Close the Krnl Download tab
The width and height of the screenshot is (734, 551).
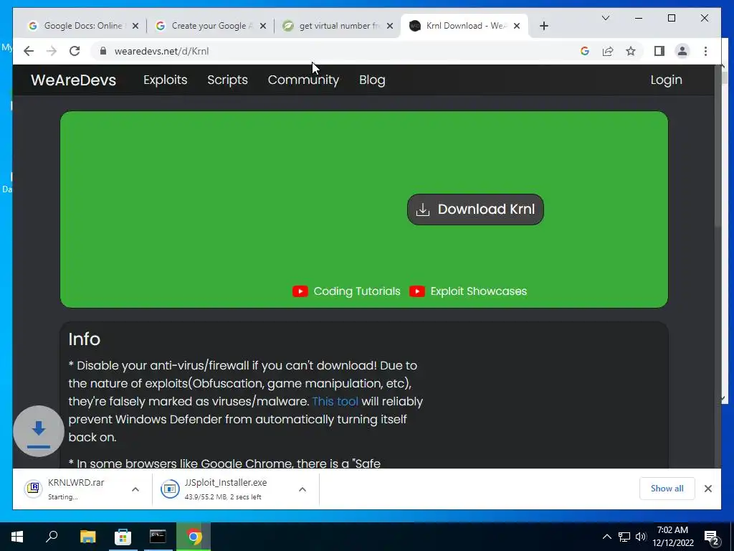pyautogui.click(x=517, y=26)
